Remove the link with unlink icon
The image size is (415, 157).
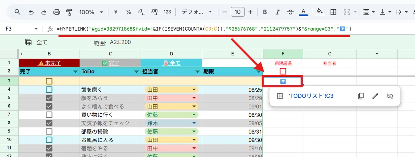(390, 96)
